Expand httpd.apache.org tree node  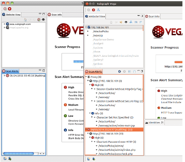5,28
